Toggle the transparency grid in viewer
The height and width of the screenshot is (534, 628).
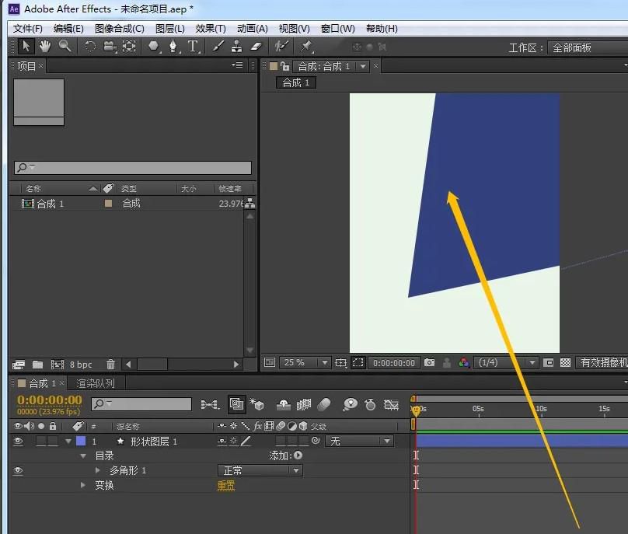565,362
